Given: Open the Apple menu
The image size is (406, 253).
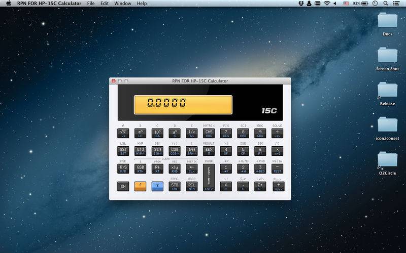Looking at the screenshot, I should [x=9, y=4].
